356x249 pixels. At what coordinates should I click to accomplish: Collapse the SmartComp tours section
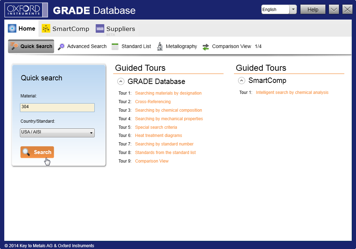click(242, 80)
